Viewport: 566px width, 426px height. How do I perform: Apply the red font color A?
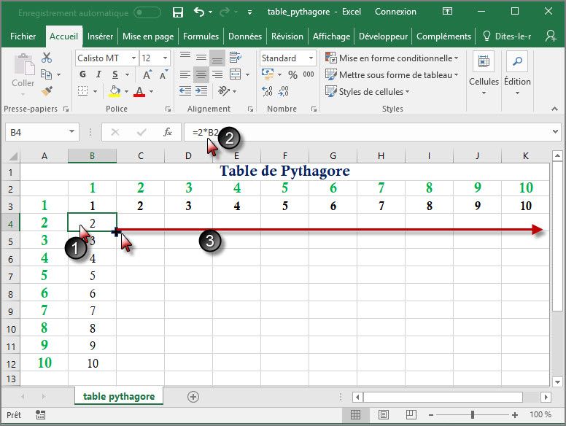tap(139, 91)
